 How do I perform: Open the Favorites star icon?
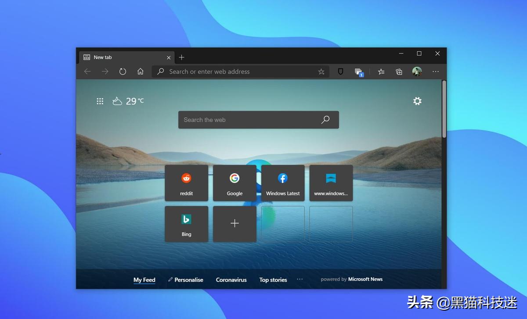tap(381, 72)
